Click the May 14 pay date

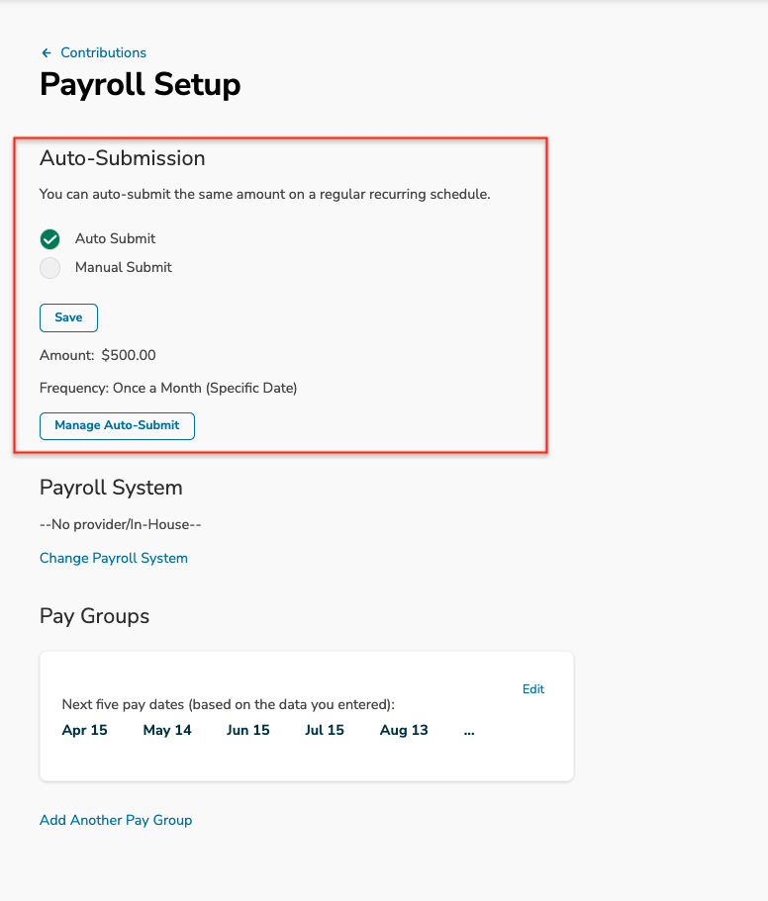click(x=167, y=730)
